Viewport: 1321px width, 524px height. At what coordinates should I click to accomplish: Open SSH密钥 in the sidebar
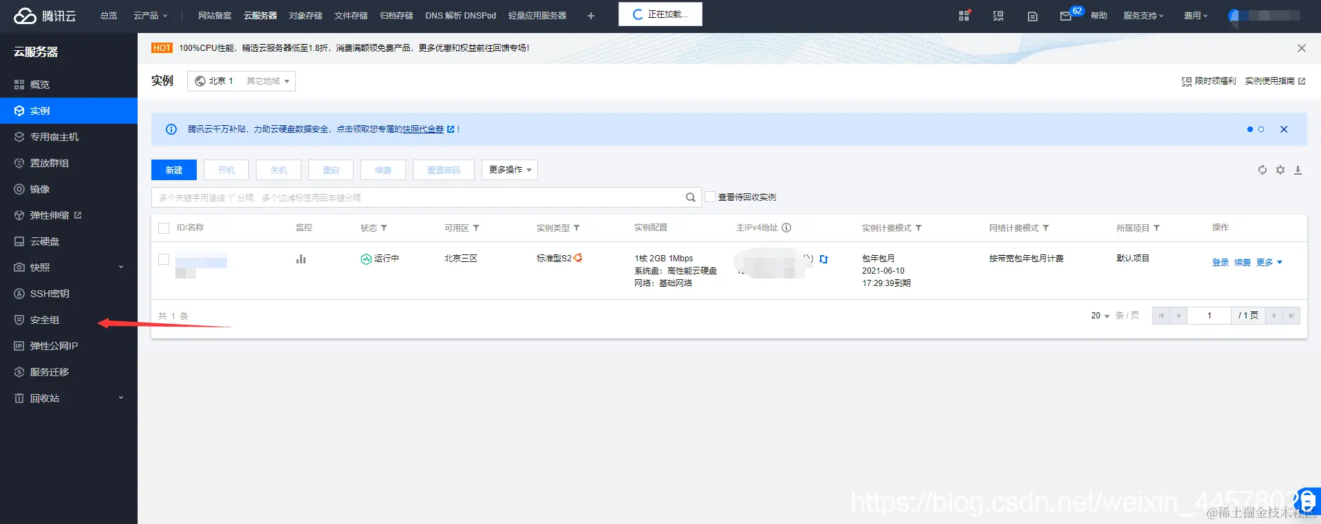69,294
